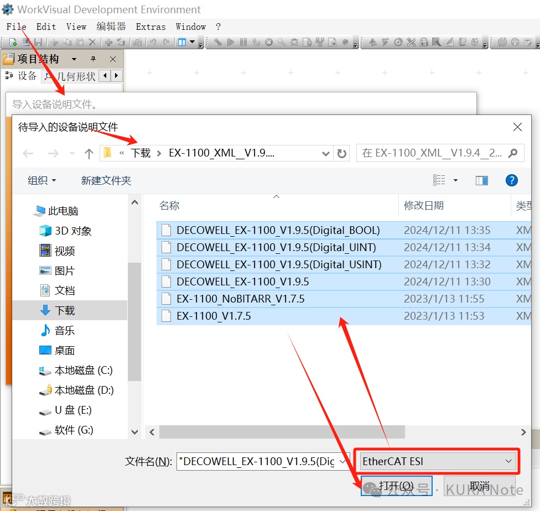Click the Redo arrow icon
This screenshot has height=511, width=540.
tap(166, 43)
